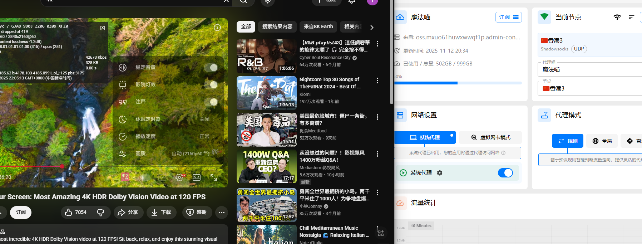This screenshot has height=244, width=642.
Task: Enter fullscreen using the expand arrows icon
Action: tap(214, 177)
